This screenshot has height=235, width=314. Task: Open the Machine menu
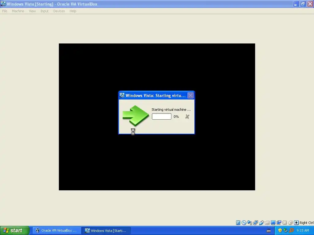(18, 11)
